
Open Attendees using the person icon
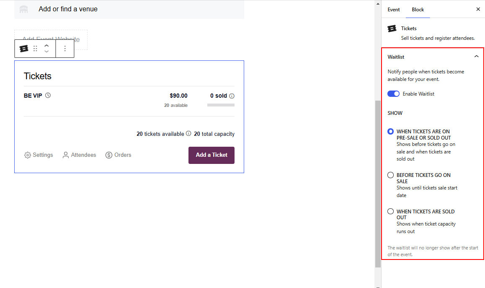(66, 155)
